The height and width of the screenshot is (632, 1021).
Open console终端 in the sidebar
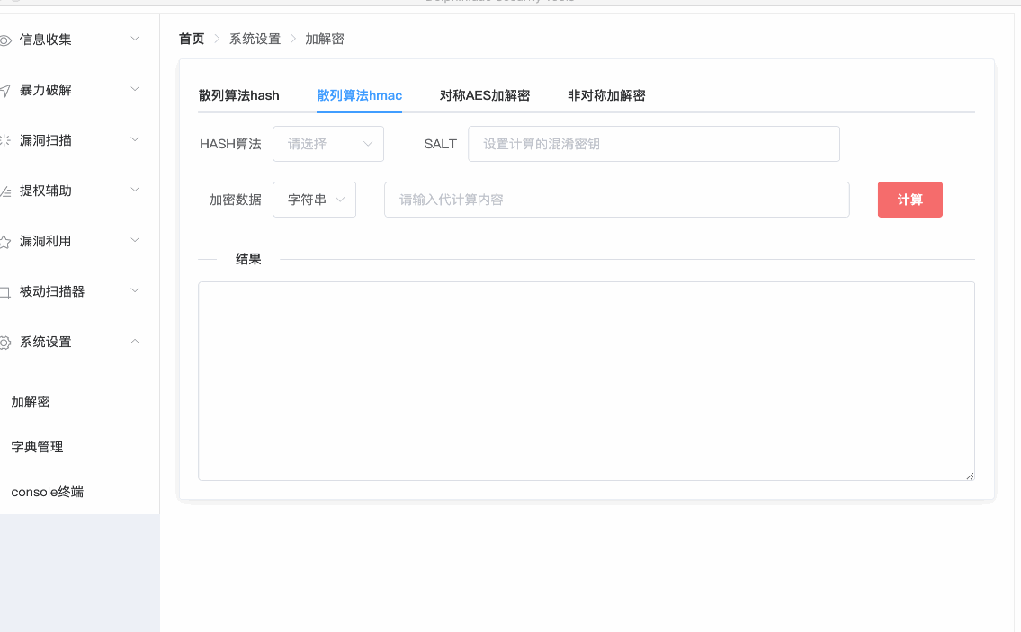coord(47,492)
